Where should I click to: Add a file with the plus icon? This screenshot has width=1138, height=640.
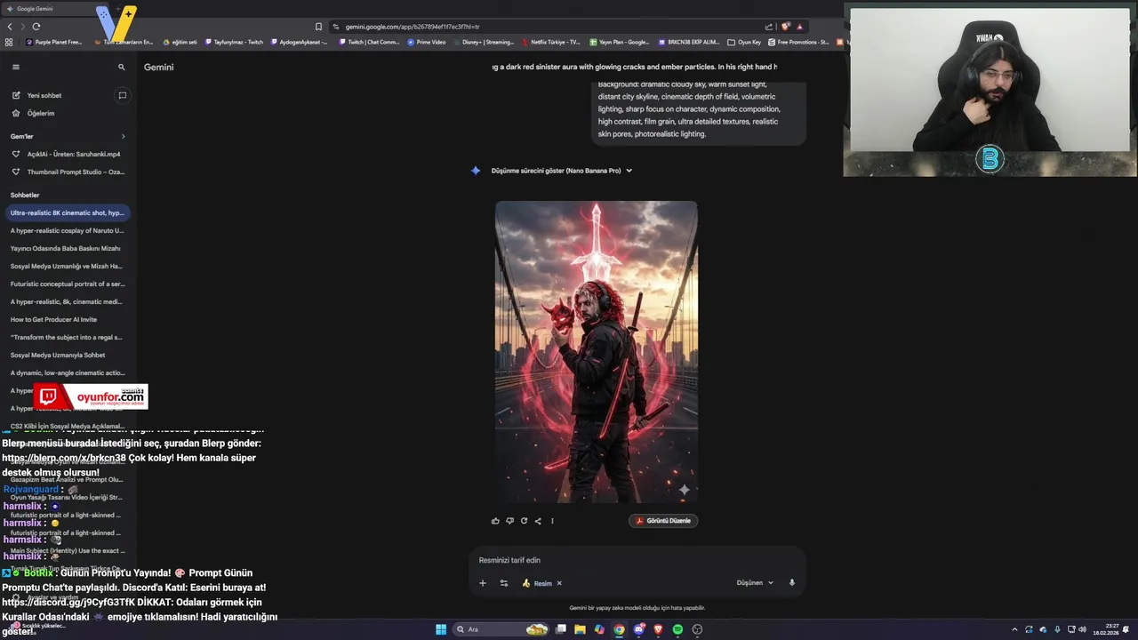(483, 583)
